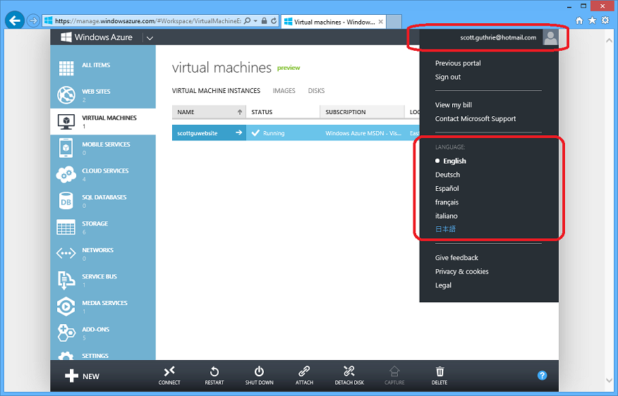Select the Service Bus icon

[66, 280]
